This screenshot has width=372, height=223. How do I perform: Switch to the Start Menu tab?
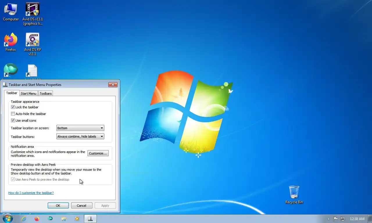point(28,93)
